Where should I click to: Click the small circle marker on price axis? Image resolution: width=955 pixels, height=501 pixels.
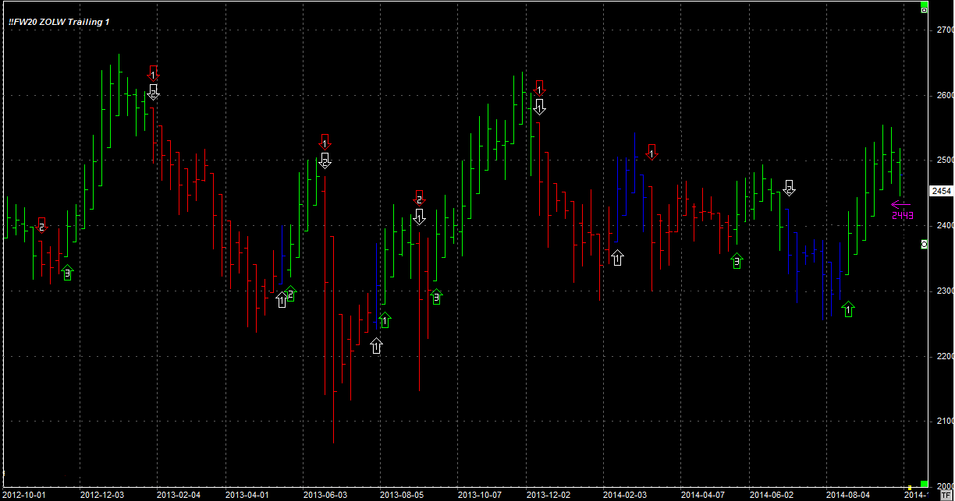click(925, 245)
